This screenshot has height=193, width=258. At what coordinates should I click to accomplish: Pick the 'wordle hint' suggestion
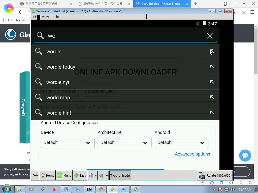pos(125,113)
